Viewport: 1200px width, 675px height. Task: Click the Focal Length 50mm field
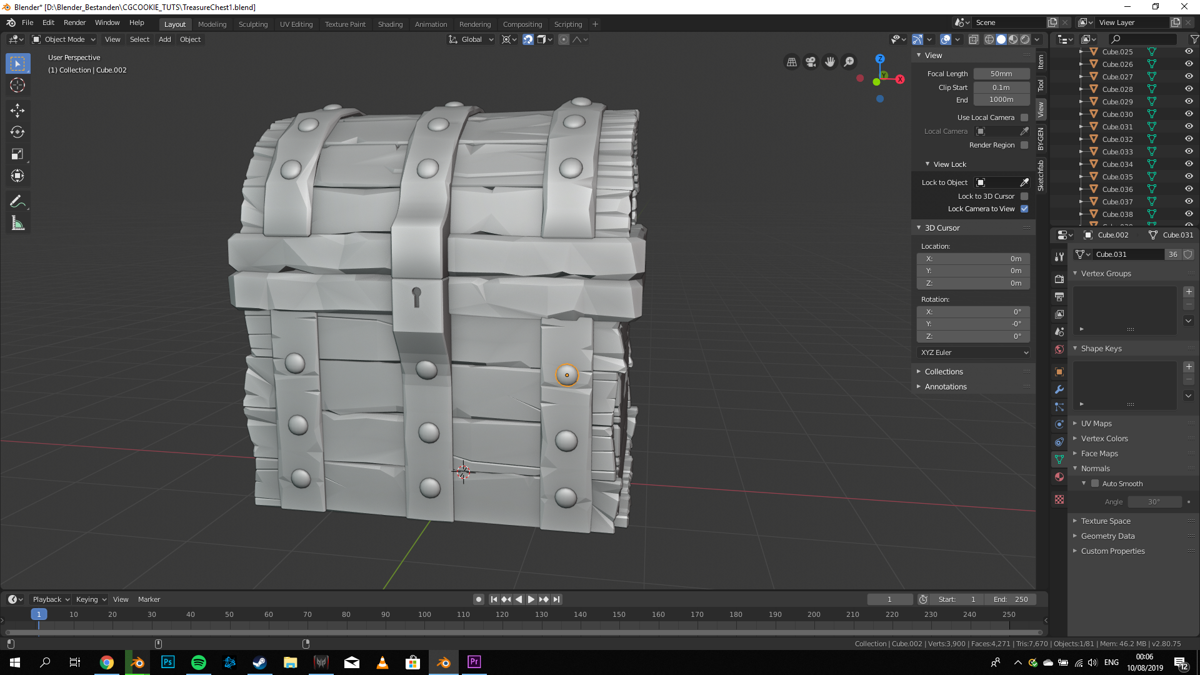pos(1001,74)
